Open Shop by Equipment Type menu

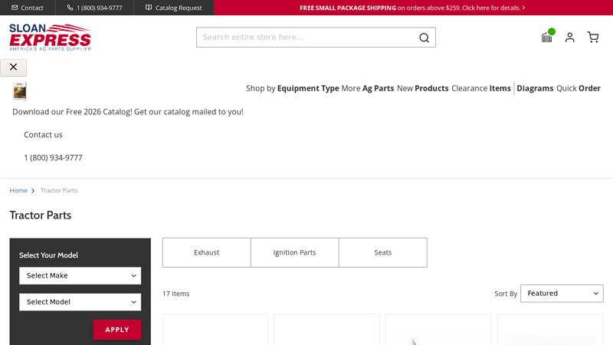pos(292,88)
